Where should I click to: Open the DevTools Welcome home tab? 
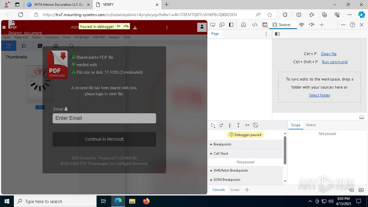244,25
